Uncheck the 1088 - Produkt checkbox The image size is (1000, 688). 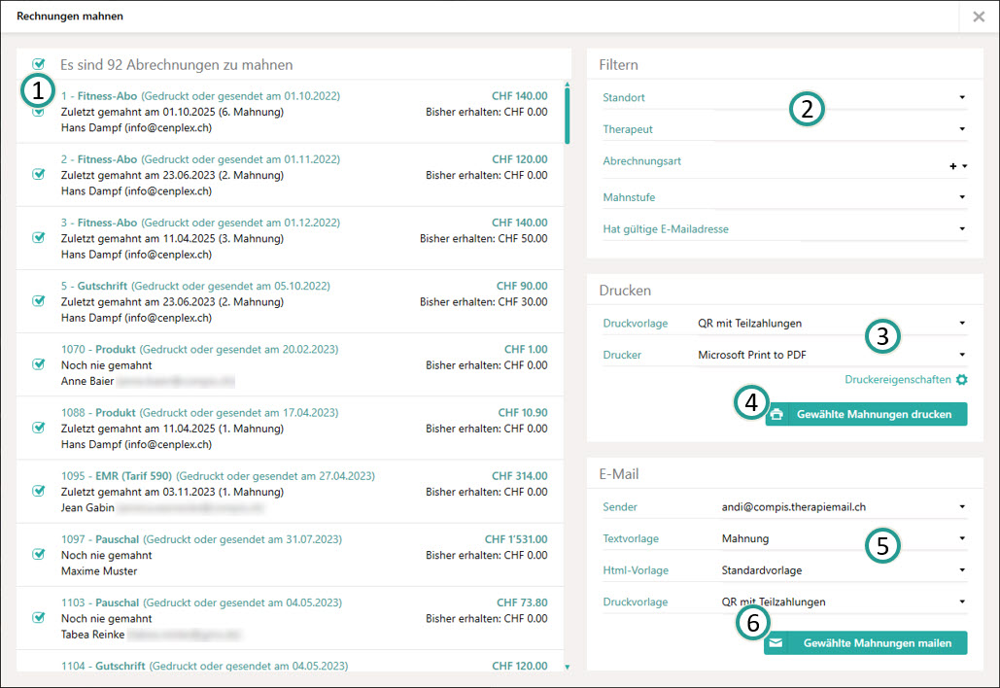click(x=39, y=428)
